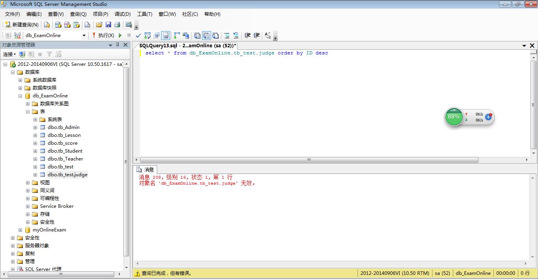The height and width of the screenshot is (280, 538).
Task: Click the green Debug play icon
Action: tap(120, 35)
